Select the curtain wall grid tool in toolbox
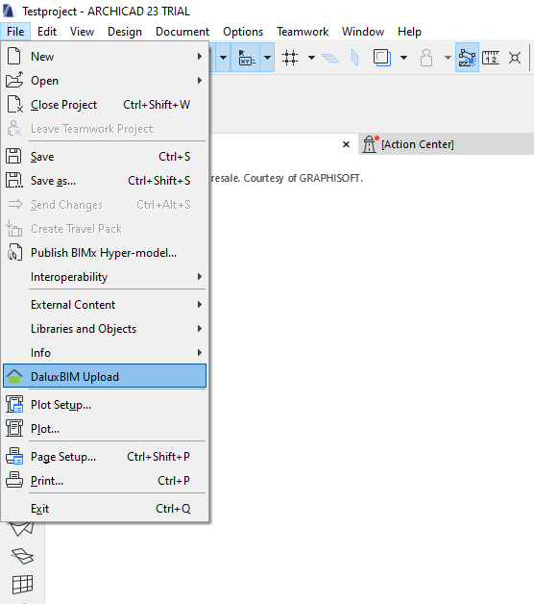Screen dimensions: 534x604 pos(23,585)
